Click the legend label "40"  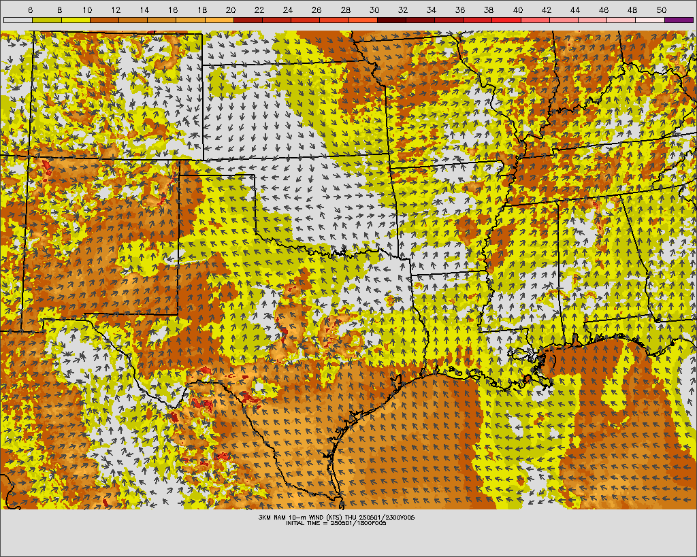click(x=518, y=10)
